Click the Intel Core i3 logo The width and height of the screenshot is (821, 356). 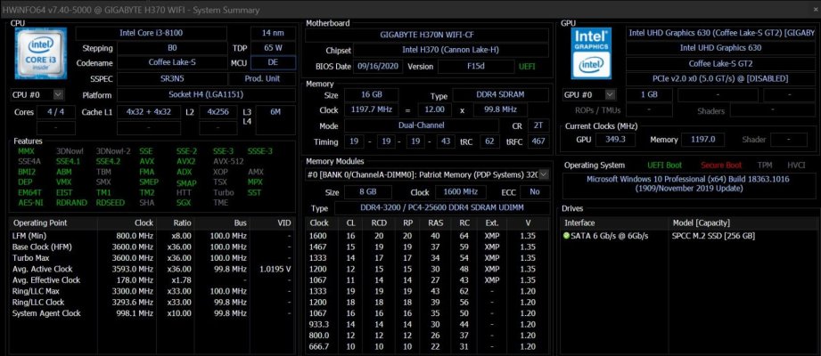coord(41,53)
